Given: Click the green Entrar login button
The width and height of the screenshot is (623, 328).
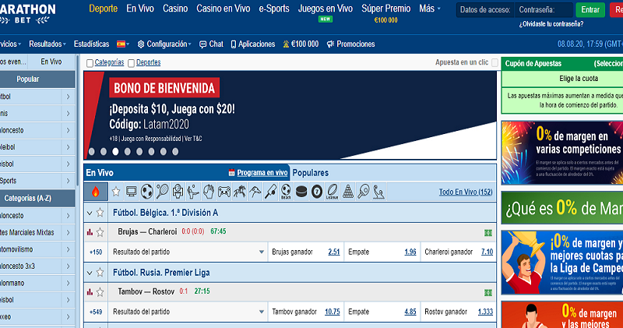Looking at the screenshot, I should [x=590, y=9].
